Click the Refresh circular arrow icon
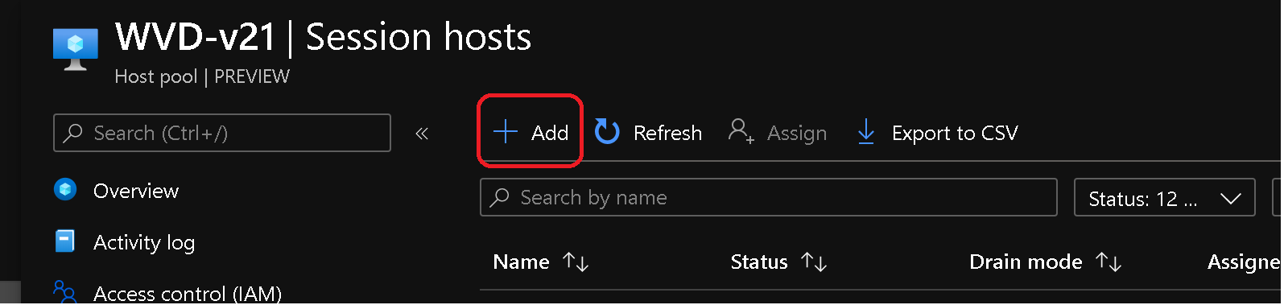The width and height of the screenshot is (1284, 305). (607, 132)
